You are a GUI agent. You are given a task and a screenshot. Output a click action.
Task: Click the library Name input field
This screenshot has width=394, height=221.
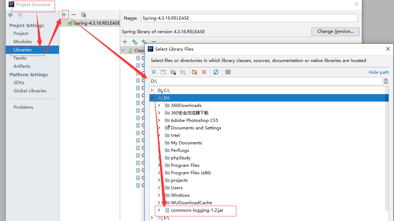click(x=249, y=18)
